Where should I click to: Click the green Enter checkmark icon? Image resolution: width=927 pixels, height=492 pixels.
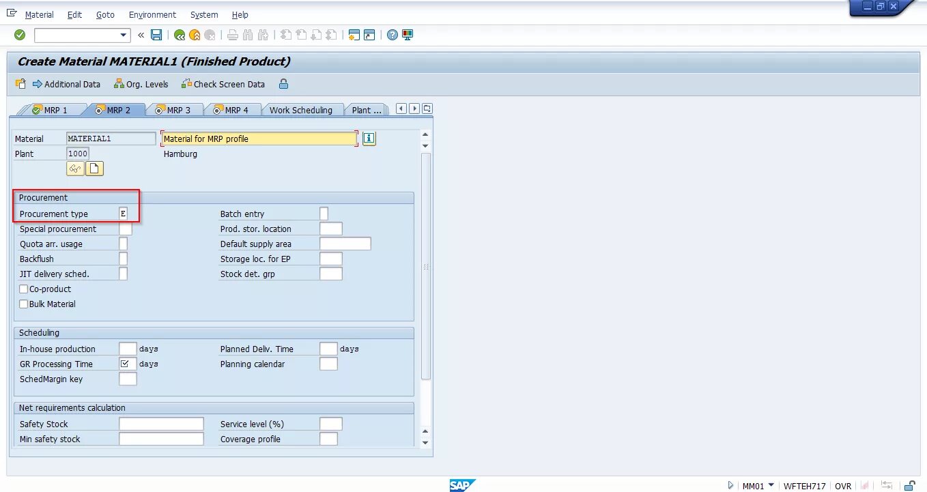20,35
